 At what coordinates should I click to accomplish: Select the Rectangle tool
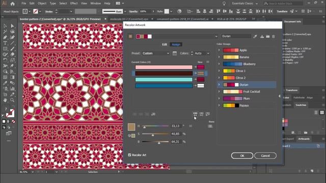coord(5,49)
